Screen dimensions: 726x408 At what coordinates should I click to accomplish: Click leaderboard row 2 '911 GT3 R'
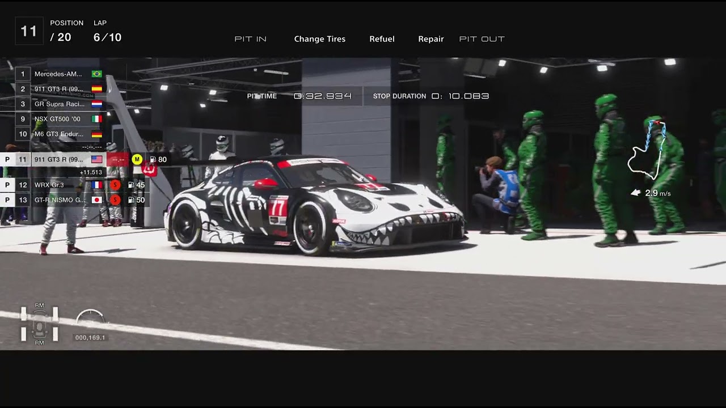pos(60,89)
